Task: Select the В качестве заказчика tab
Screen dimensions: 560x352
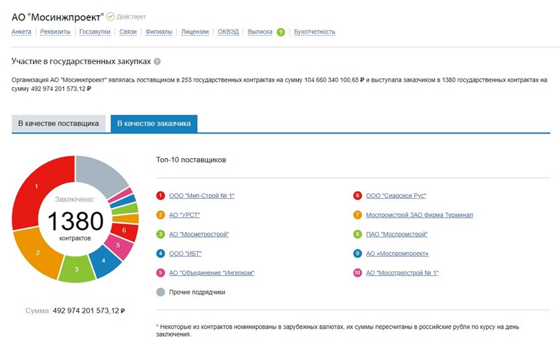Action: 154,124
